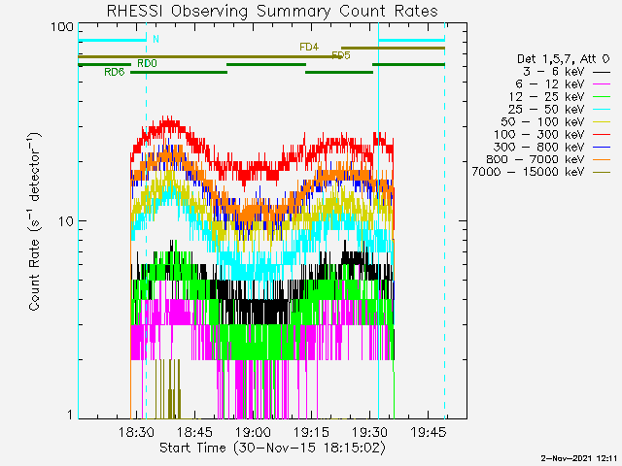Click the magenta line swatch for 6 - 12 keV
The width and height of the screenshot is (622, 466).
tap(602, 84)
